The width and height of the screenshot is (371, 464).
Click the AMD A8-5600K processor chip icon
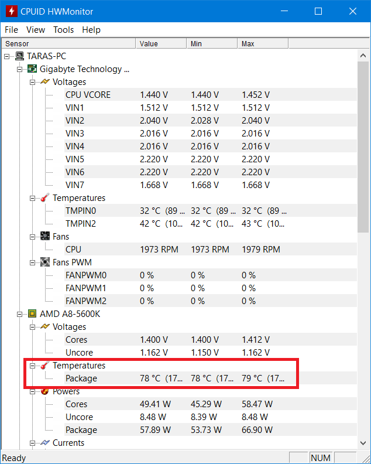point(32,313)
